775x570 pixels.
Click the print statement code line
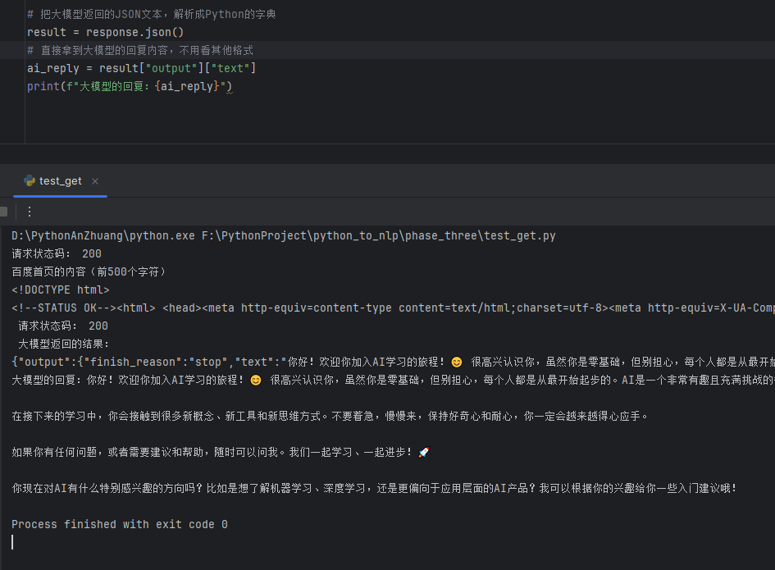pos(130,86)
